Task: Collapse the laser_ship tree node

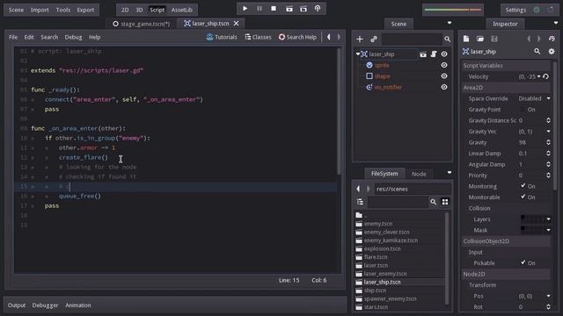Action: 358,54
